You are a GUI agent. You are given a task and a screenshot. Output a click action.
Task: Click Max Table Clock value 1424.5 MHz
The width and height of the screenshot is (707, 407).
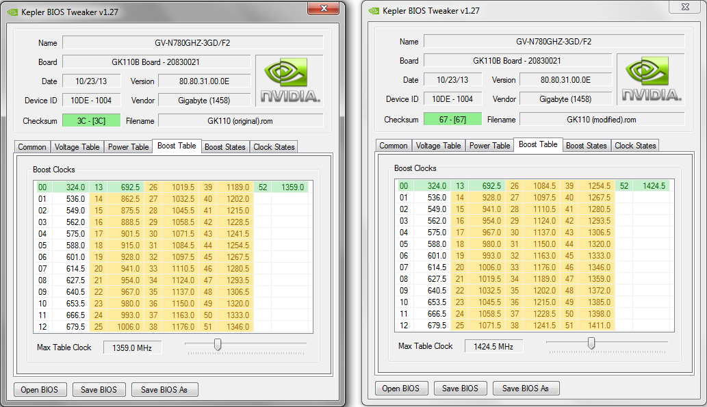pos(493,347)
